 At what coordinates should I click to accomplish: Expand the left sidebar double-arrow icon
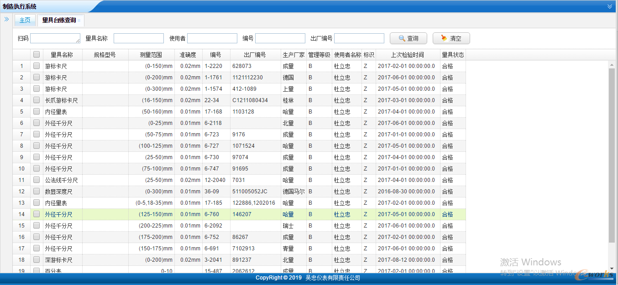point(6,19)
